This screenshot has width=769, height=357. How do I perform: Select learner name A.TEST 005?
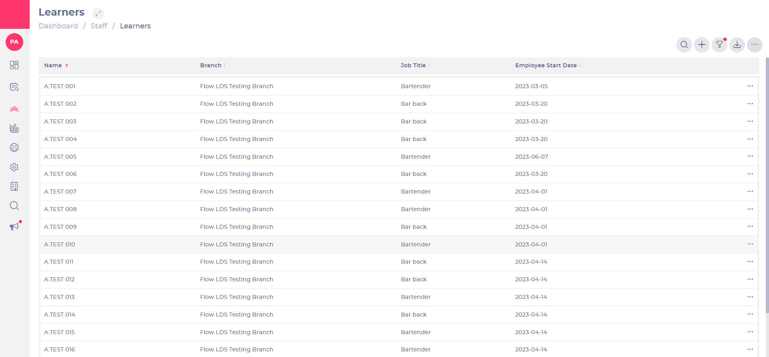(x=60, y=157)
